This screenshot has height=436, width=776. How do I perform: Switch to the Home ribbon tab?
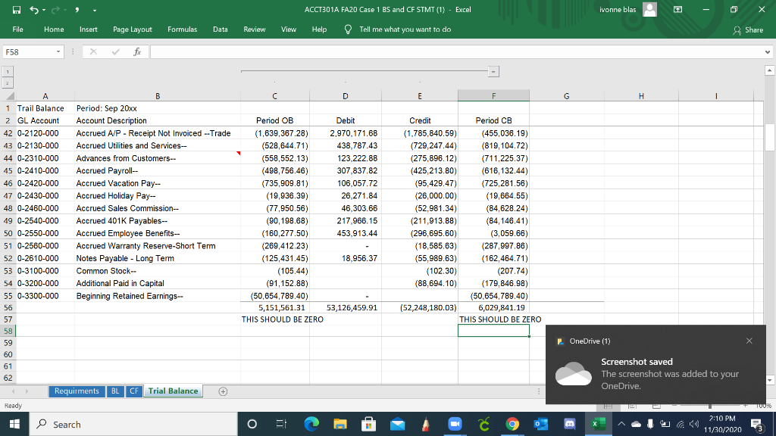coord(54,30)
